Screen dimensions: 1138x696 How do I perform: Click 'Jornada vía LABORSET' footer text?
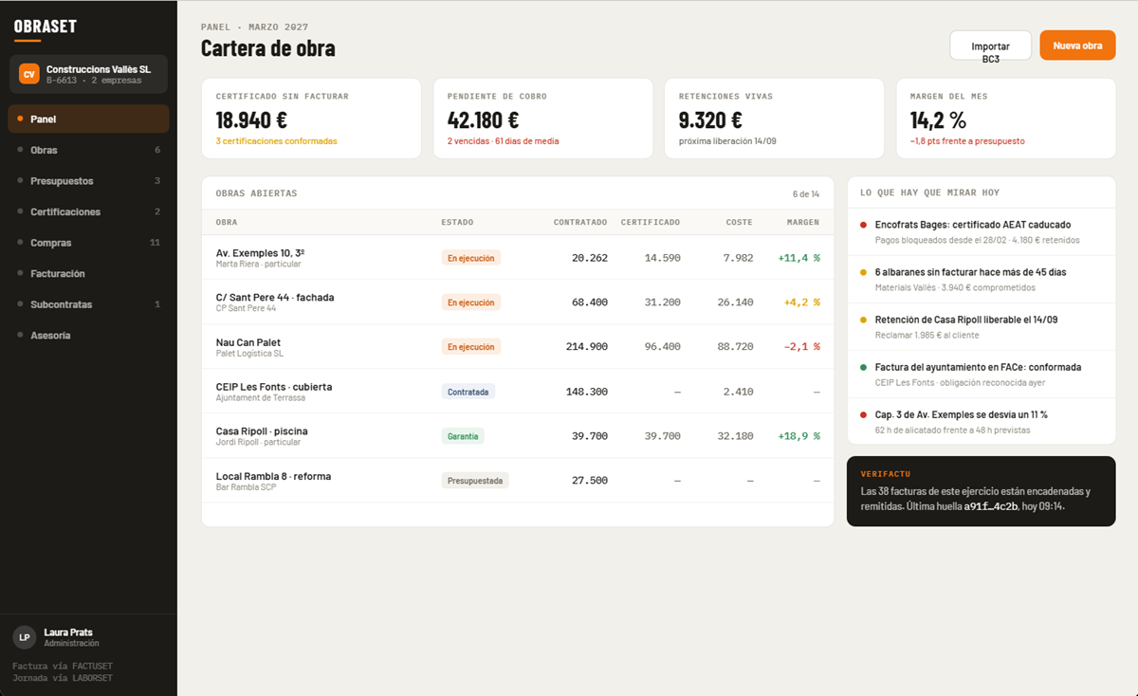63,678
